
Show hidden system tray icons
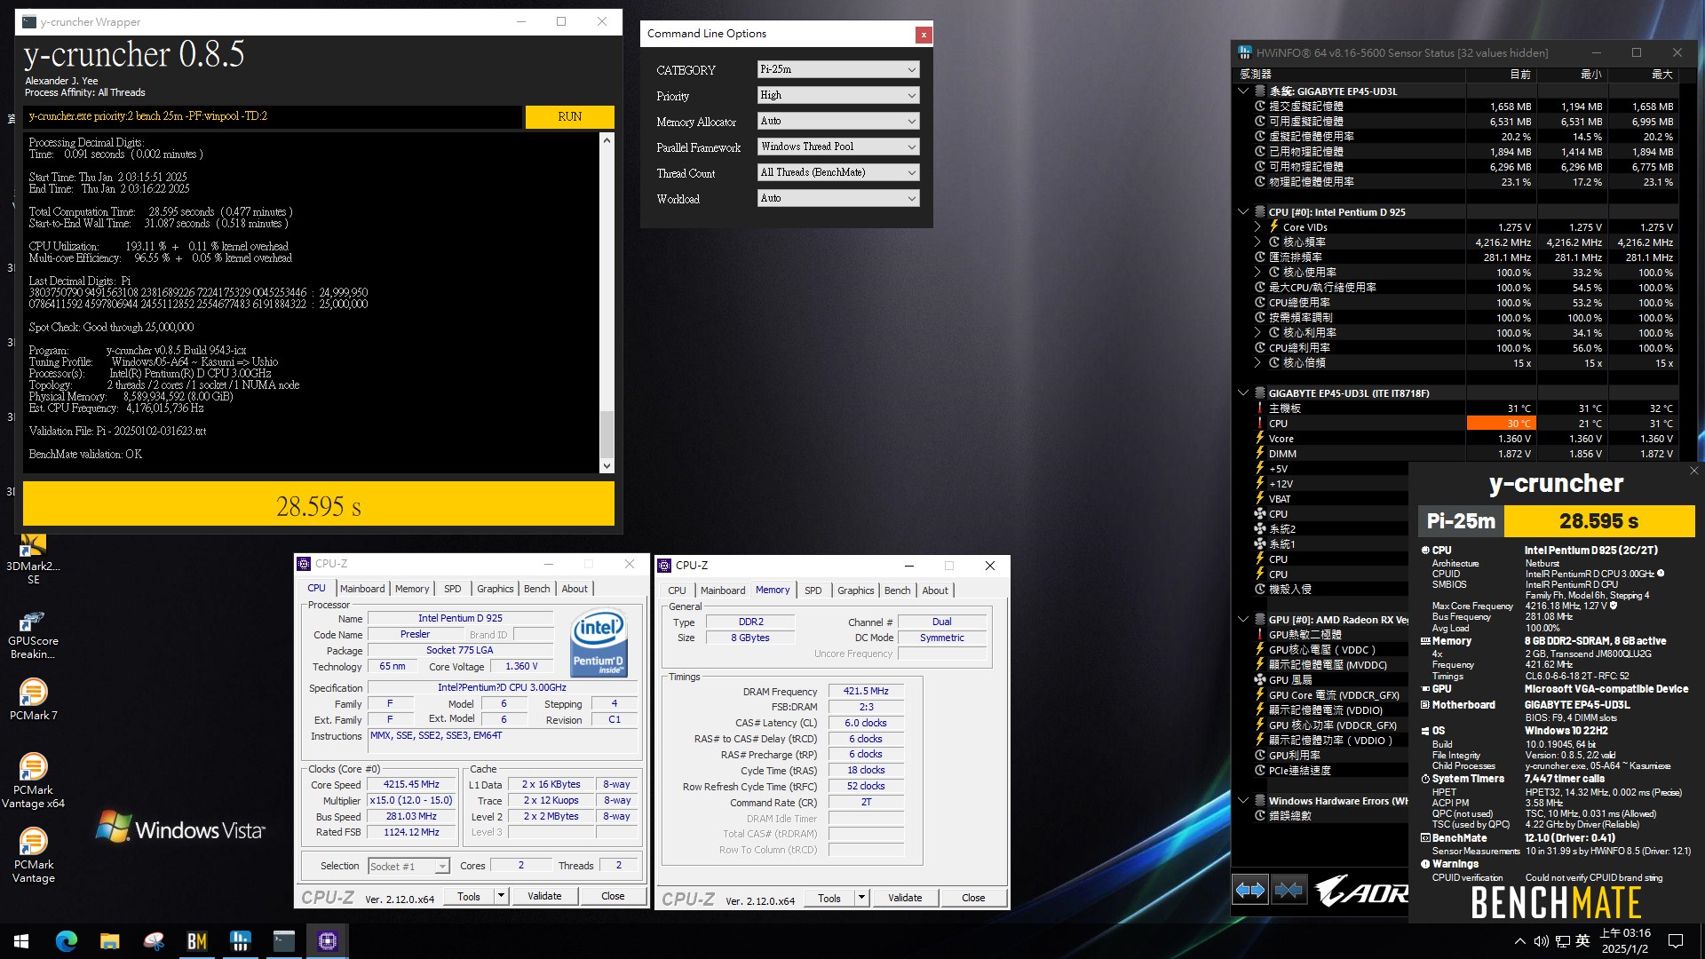[x=1520, y=941]
